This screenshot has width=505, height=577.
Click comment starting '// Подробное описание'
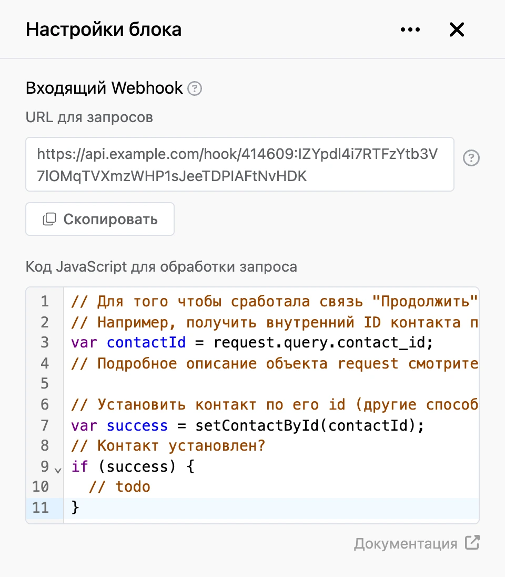(x=275, y=364)
